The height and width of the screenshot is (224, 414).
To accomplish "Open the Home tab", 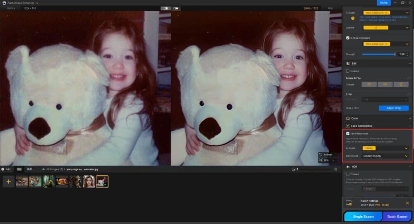I will [383, 3].
